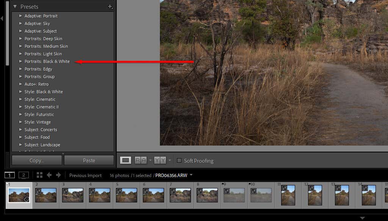Go to previous photo with the left arrow icon
The height and width of the screenshot is (221, 388).
pyautogui.click(x=48, y=175)
